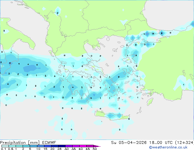Pick the 35–40 mm legend color box
194x150 pixels.
point(76,146)
